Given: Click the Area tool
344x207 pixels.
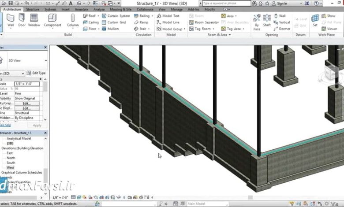Looking at the screenshot, I should click(x=227, y=16).
